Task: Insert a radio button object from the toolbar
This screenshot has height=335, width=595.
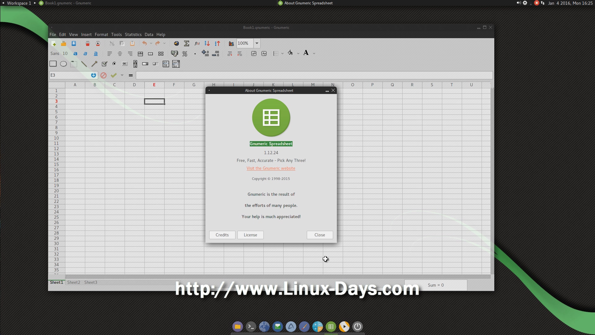Action: 114,64
